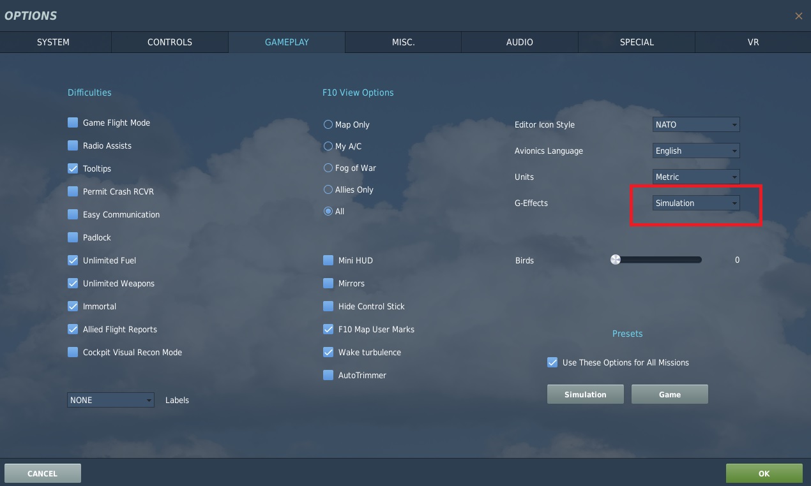
Task: Apply the Game preset button
Action: click(x=670, y=394)
